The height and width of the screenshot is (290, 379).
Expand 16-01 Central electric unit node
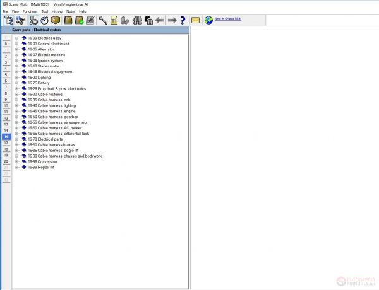click(16, 43)
